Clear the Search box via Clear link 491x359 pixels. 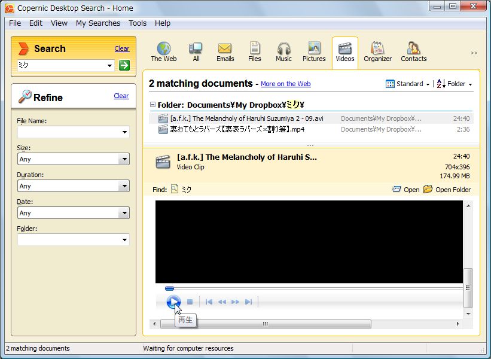coord(122,48)
